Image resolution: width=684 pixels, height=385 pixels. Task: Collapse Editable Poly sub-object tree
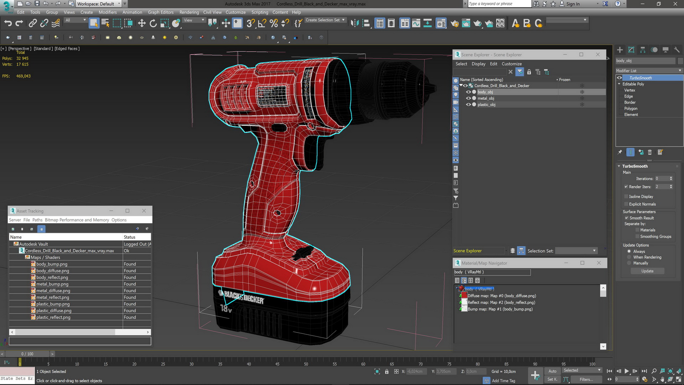click(x=619, y=84)
